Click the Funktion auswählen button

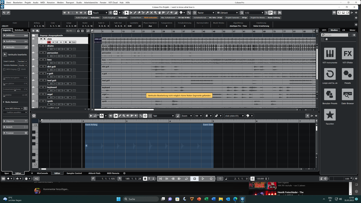pos(15,112)
